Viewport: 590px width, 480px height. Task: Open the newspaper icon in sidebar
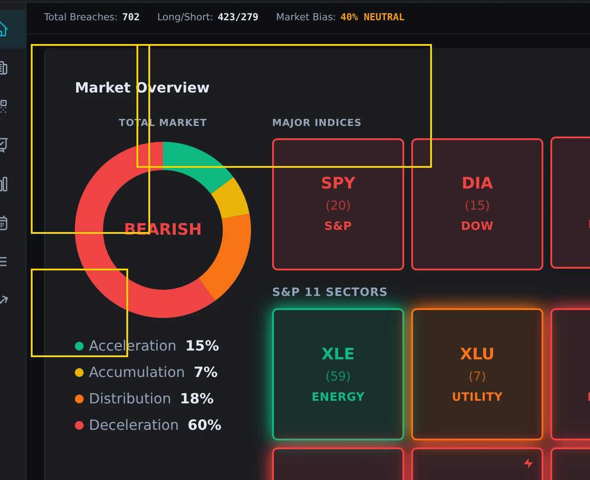pos(3,68)
